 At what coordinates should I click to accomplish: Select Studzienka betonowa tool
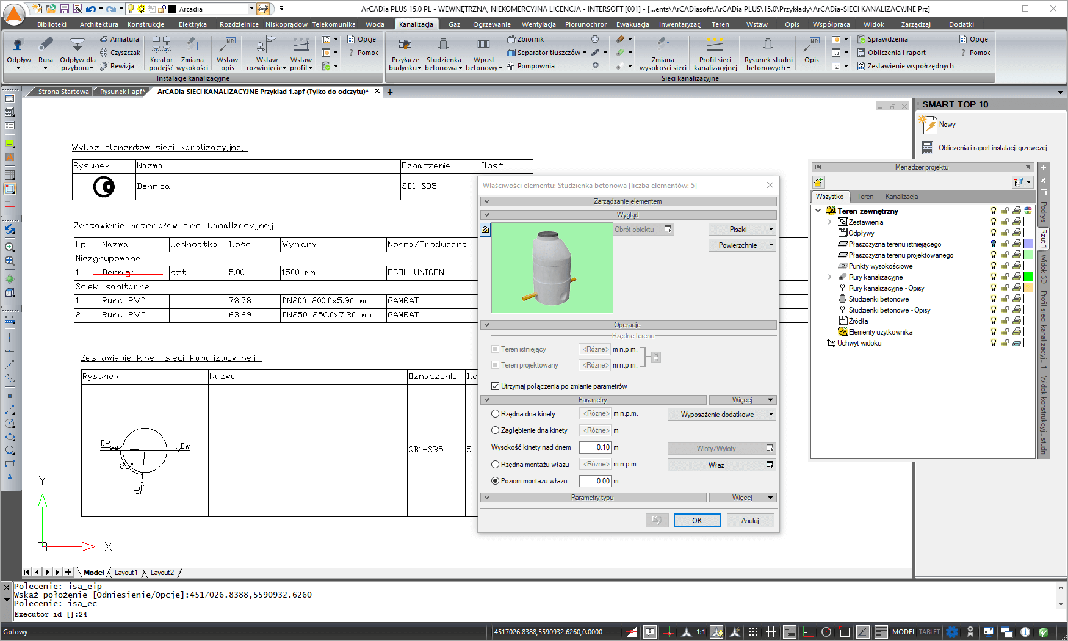444,53
